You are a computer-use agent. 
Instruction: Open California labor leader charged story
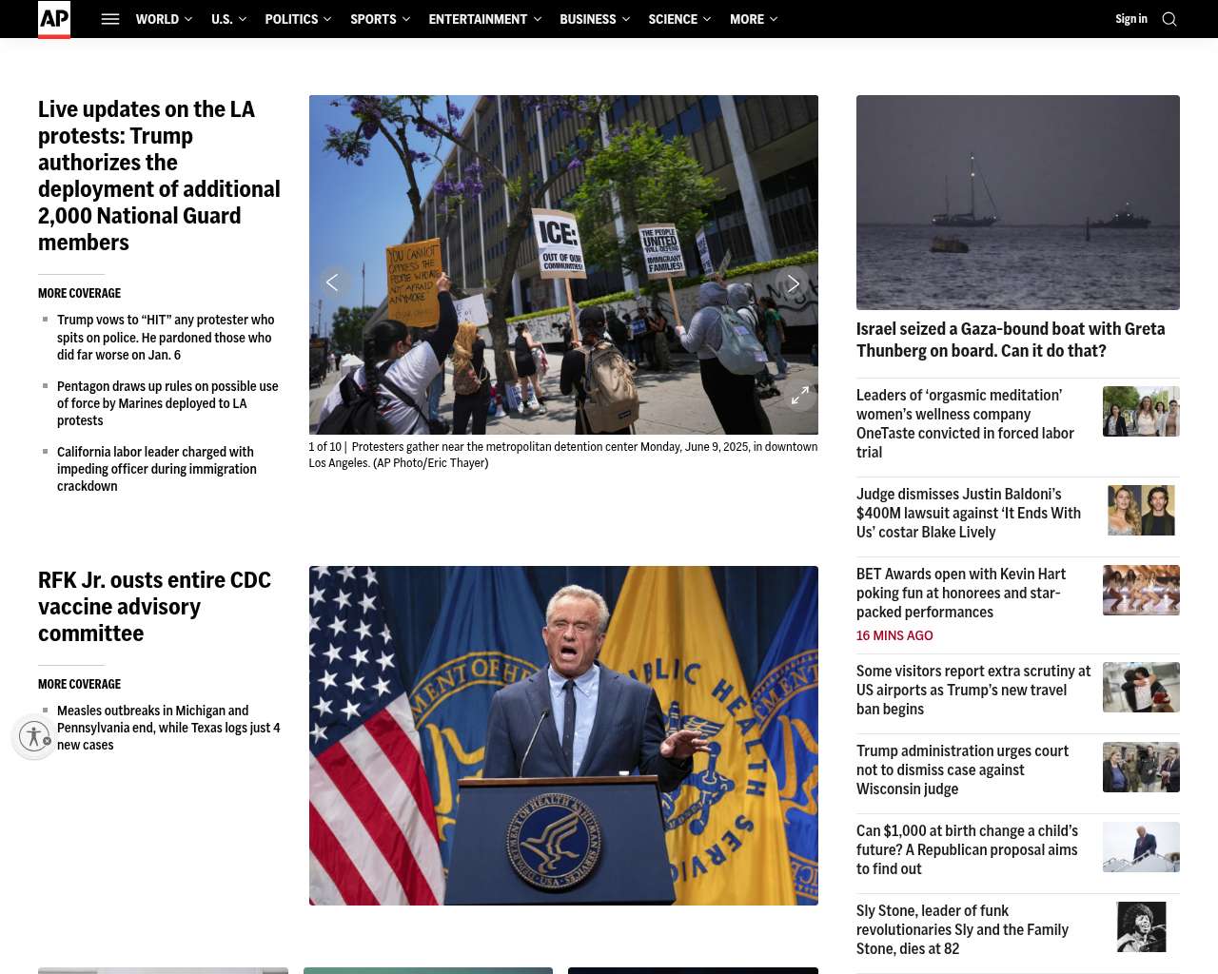click(x=157, y=469)
